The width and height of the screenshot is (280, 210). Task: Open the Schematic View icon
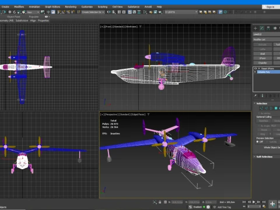click(x=139, y=12)
